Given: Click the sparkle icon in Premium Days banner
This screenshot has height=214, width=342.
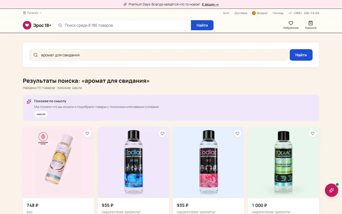Looking at the screenshot, I should tap(125, 4).
